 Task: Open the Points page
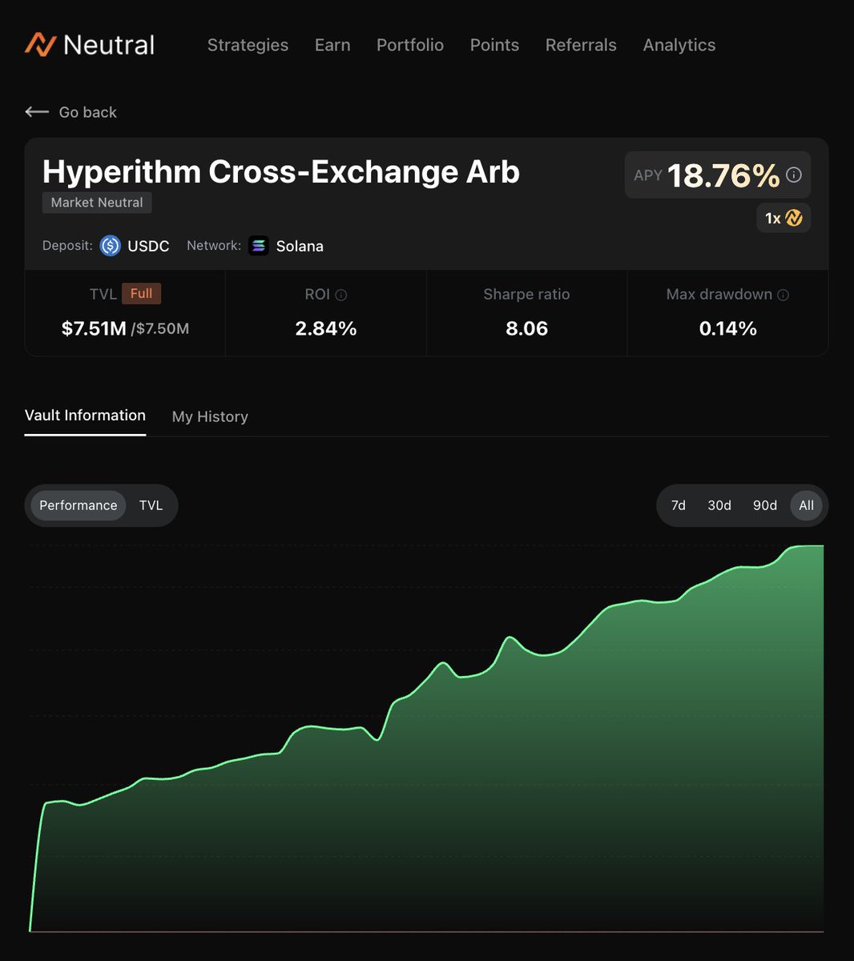494,45
